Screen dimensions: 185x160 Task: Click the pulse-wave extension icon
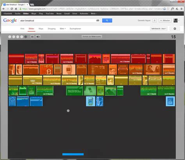click(x=177, y=9)
